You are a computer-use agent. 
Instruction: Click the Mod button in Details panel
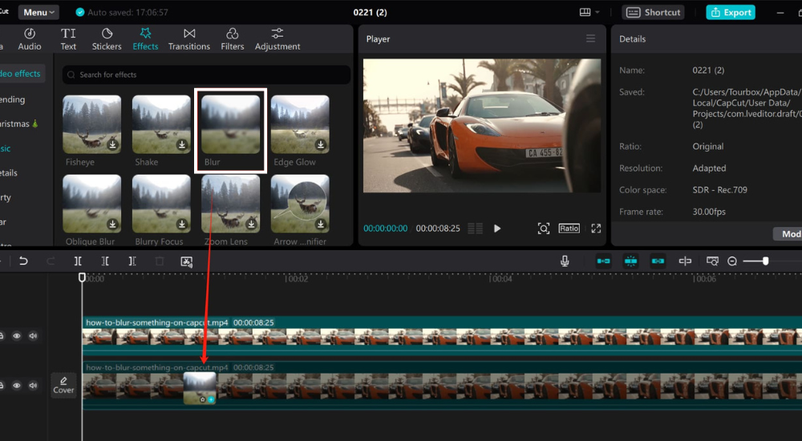(x=788, y=234)
